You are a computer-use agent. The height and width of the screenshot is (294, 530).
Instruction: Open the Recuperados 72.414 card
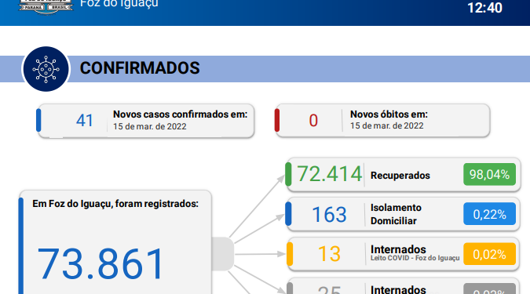403,175
